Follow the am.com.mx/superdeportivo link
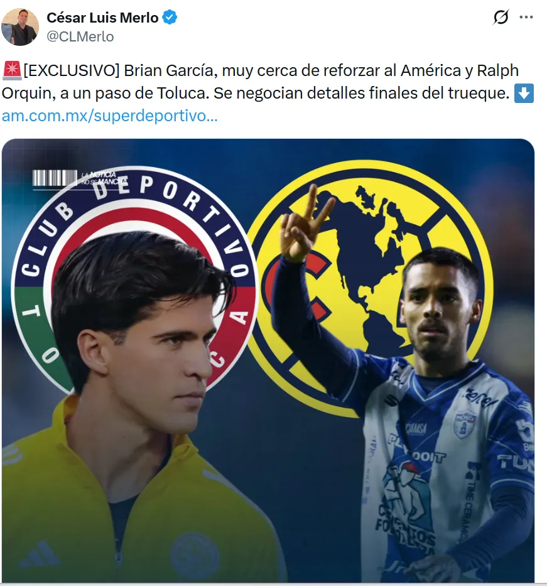Screen dimensions: 547x586 pyautogui.click(x=109, y=116)
